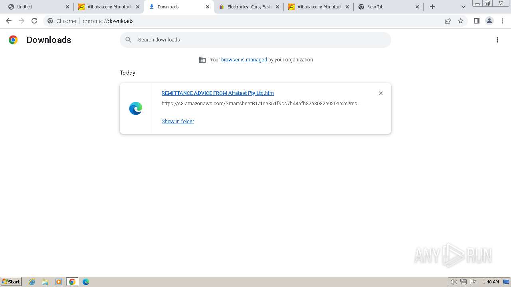Close the Electronics, Cars tab
The width and height of the screenshot is (511, 287).
click(x=277, y=7)
